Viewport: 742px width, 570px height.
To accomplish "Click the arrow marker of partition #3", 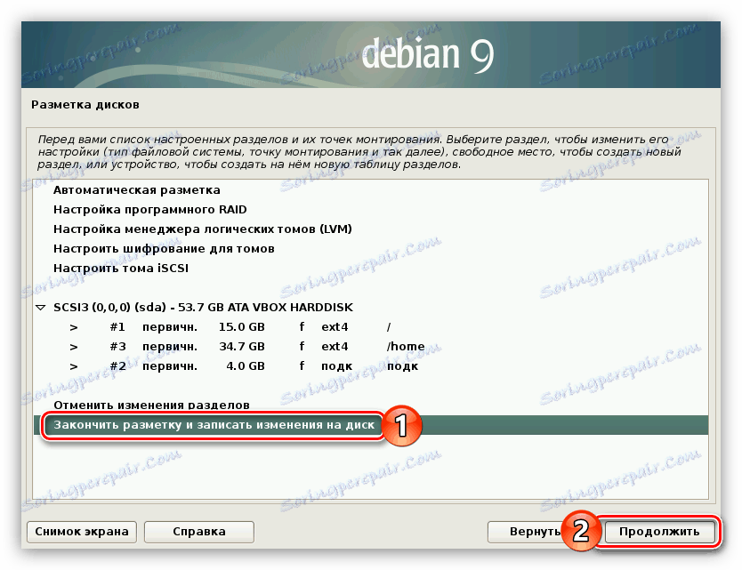I will tap(73, 347).
